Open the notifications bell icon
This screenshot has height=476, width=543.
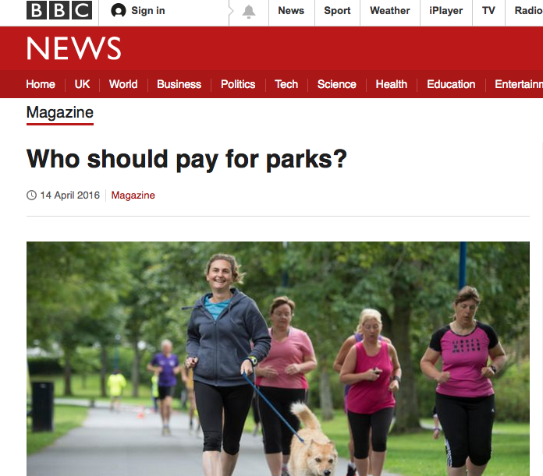(x=249, y=12)
